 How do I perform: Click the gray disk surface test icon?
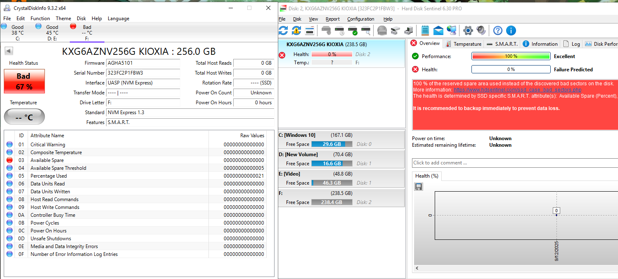pyautogui.click(x=382, y=30)
